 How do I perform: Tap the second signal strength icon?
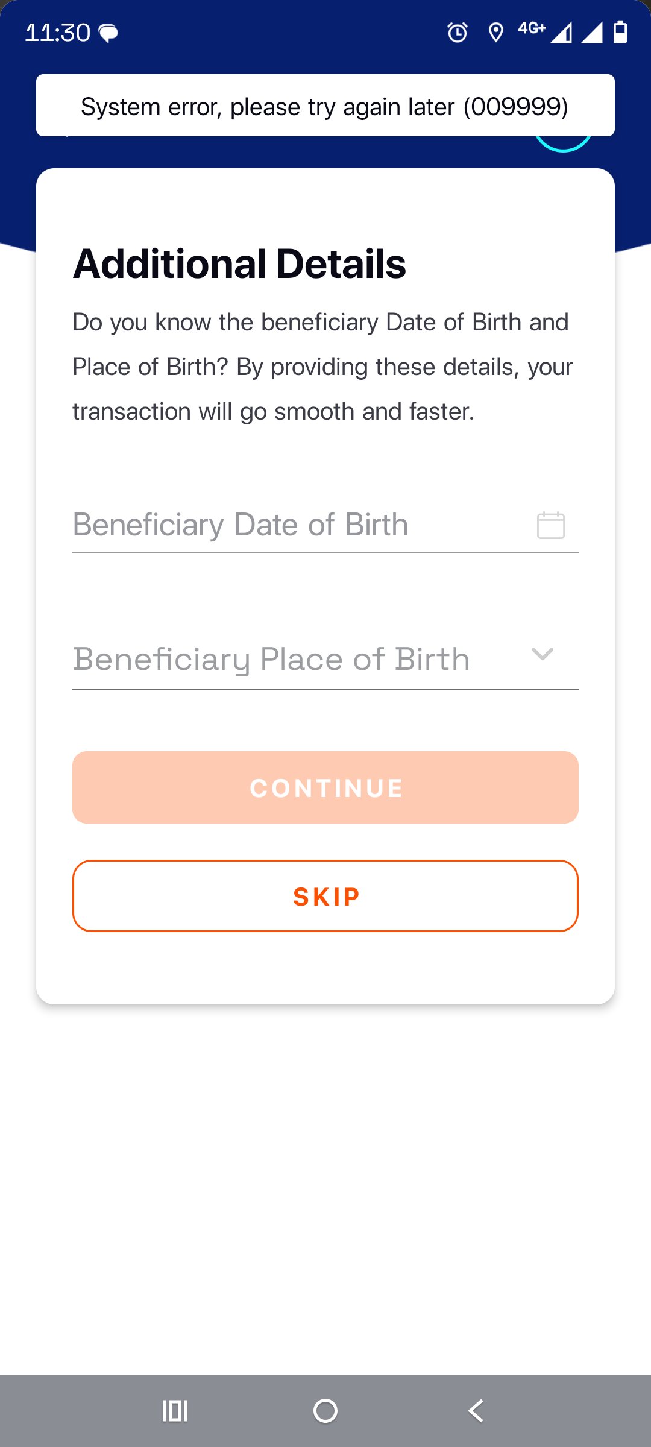[x=591, y=33]
